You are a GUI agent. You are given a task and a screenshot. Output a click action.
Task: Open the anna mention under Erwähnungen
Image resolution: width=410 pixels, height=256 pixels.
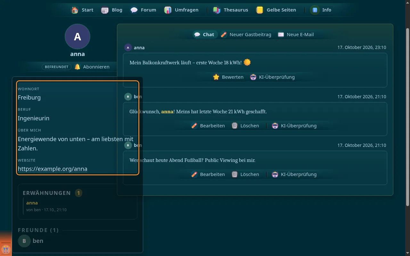pyautogui.click(x=32, y=203)
